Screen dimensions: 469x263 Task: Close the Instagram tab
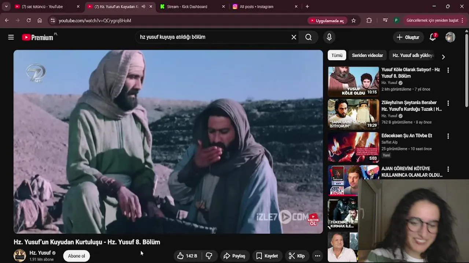coord(296,7)
